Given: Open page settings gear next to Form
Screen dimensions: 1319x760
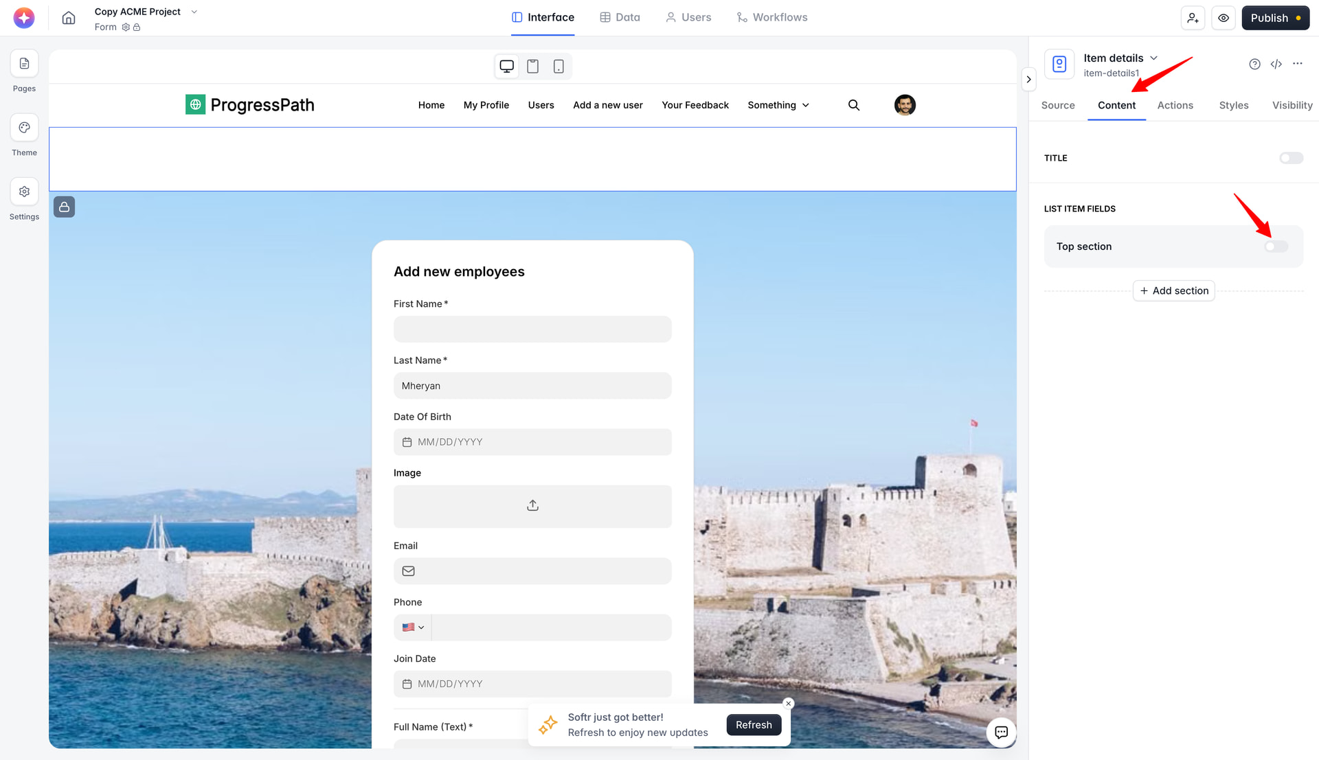Looking at the screenshot, I should click(126, 27).
